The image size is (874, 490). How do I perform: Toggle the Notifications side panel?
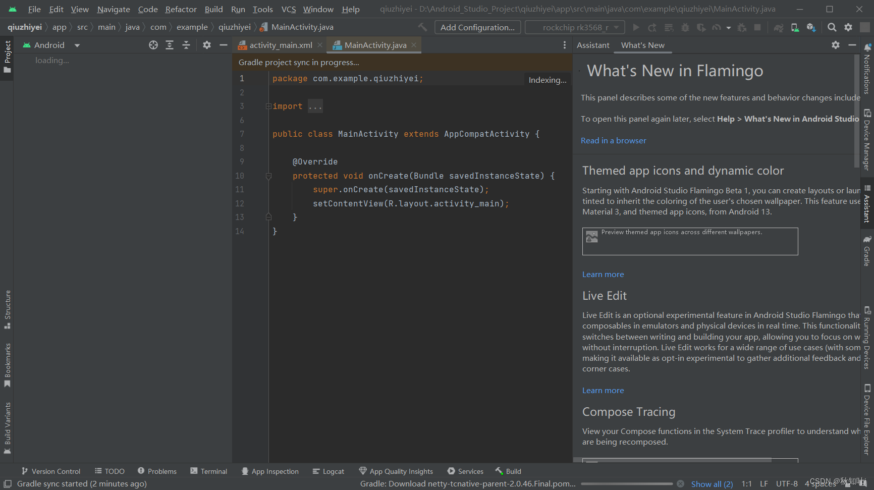coord(867,69)
